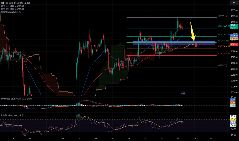Click date 20 on the time axis
This screenshot has width=239, height=141.
(x=145, y=138)
